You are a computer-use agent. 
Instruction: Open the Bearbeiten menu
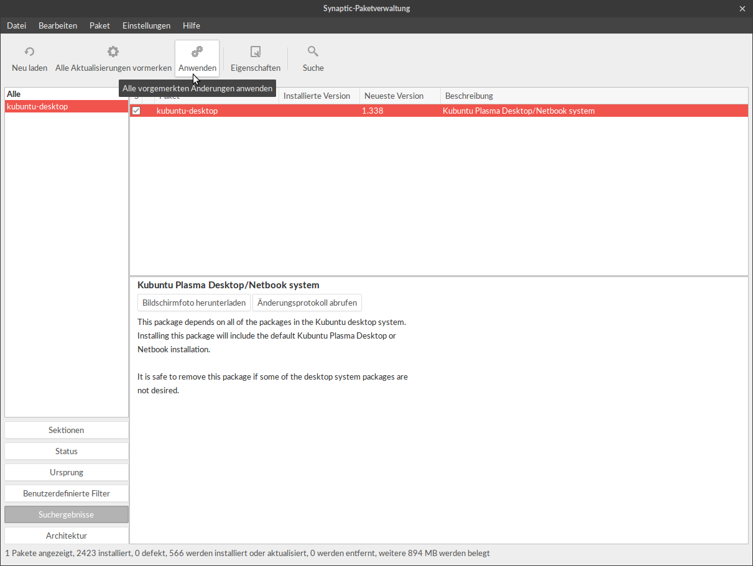(x=58, y=25)
